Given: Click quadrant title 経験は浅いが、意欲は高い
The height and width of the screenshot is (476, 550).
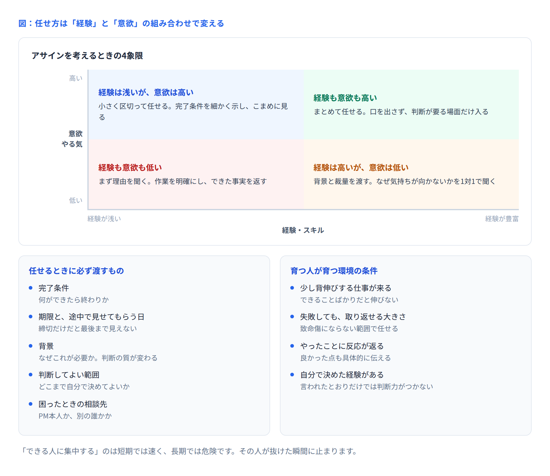Looking at the screenshot, I should point(146,92).
